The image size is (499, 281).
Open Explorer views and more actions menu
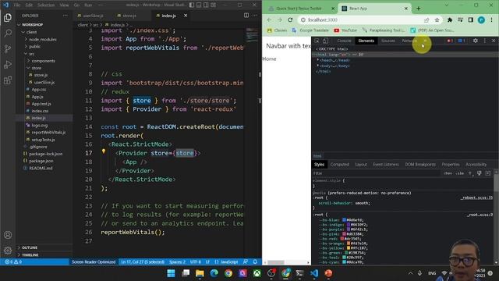coord(65,16)
